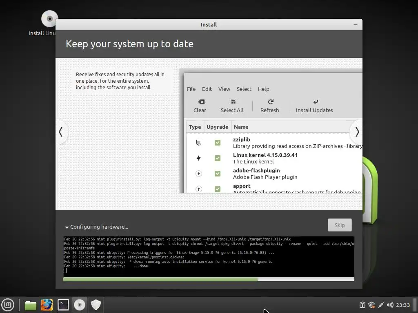Click the Keep your system up to date heading
418x313 pixels.
(x=129, y=44)
